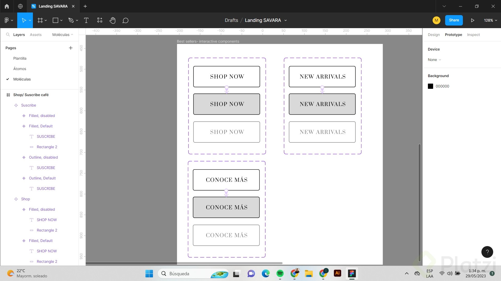Click the Share button

tap(453, 20)
